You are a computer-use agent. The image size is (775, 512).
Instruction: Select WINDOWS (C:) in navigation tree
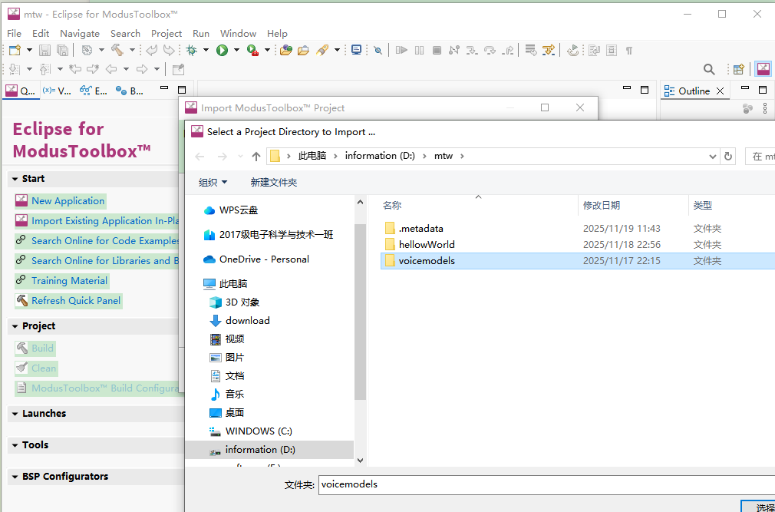click(259, 431)
